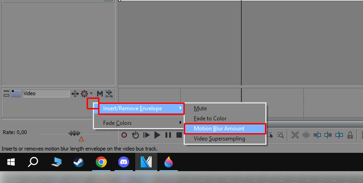Image resolution: width=363 pixels, height=183 pixels.
Task: Toggle the bypass envelope scissors icon on bus track
Action: [x=109, y=94]
